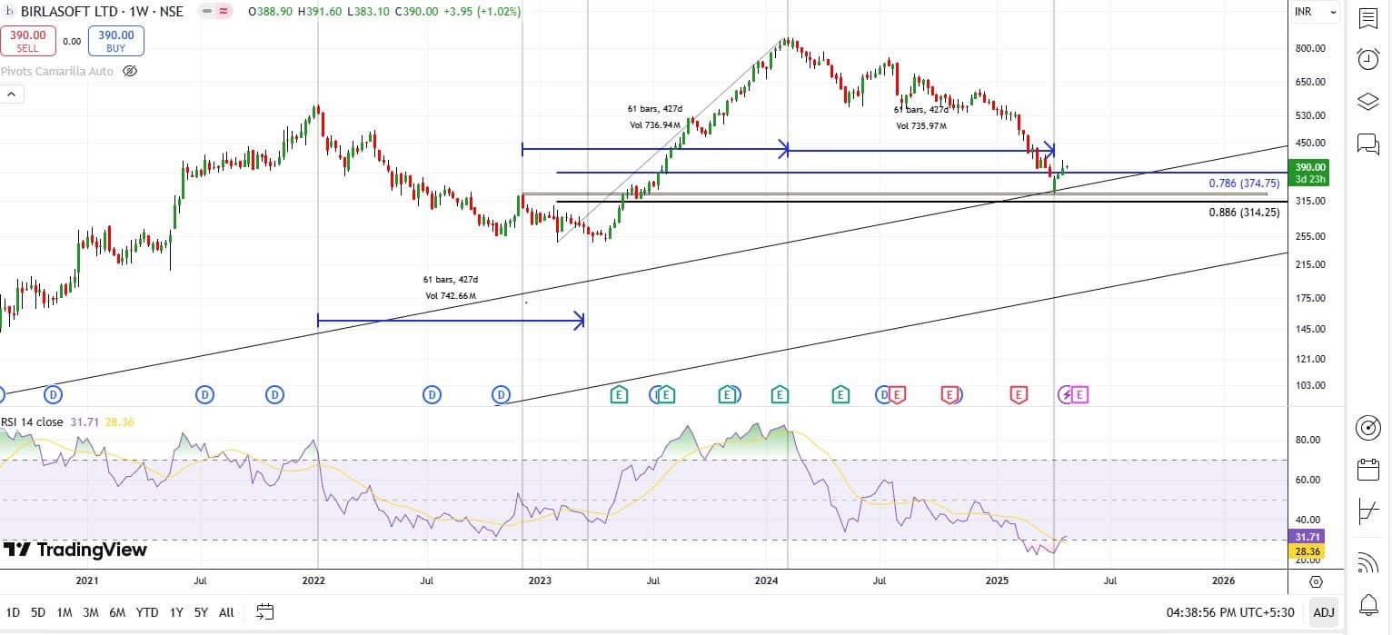Open the INR currency dropdown
Screen dimensions: 1392x635
[1317, 12]
